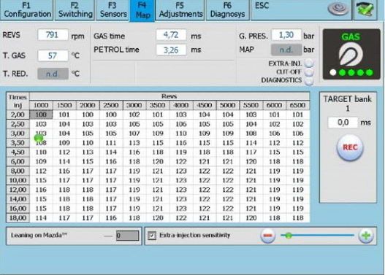Open the F6 Diagnosys tab
The height and width of the screenshot is (275, 385).
point(227,9)
